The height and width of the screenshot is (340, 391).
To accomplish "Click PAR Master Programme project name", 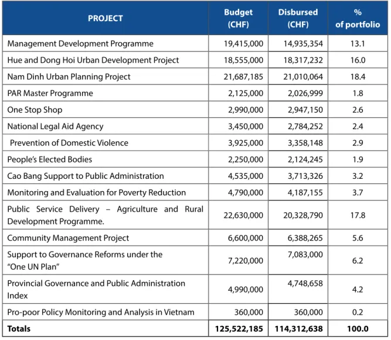I will [50, 93].
